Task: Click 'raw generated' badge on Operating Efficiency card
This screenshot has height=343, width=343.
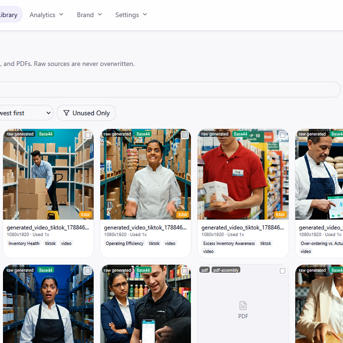Action: pyautogui.click(x=118, y=134)
